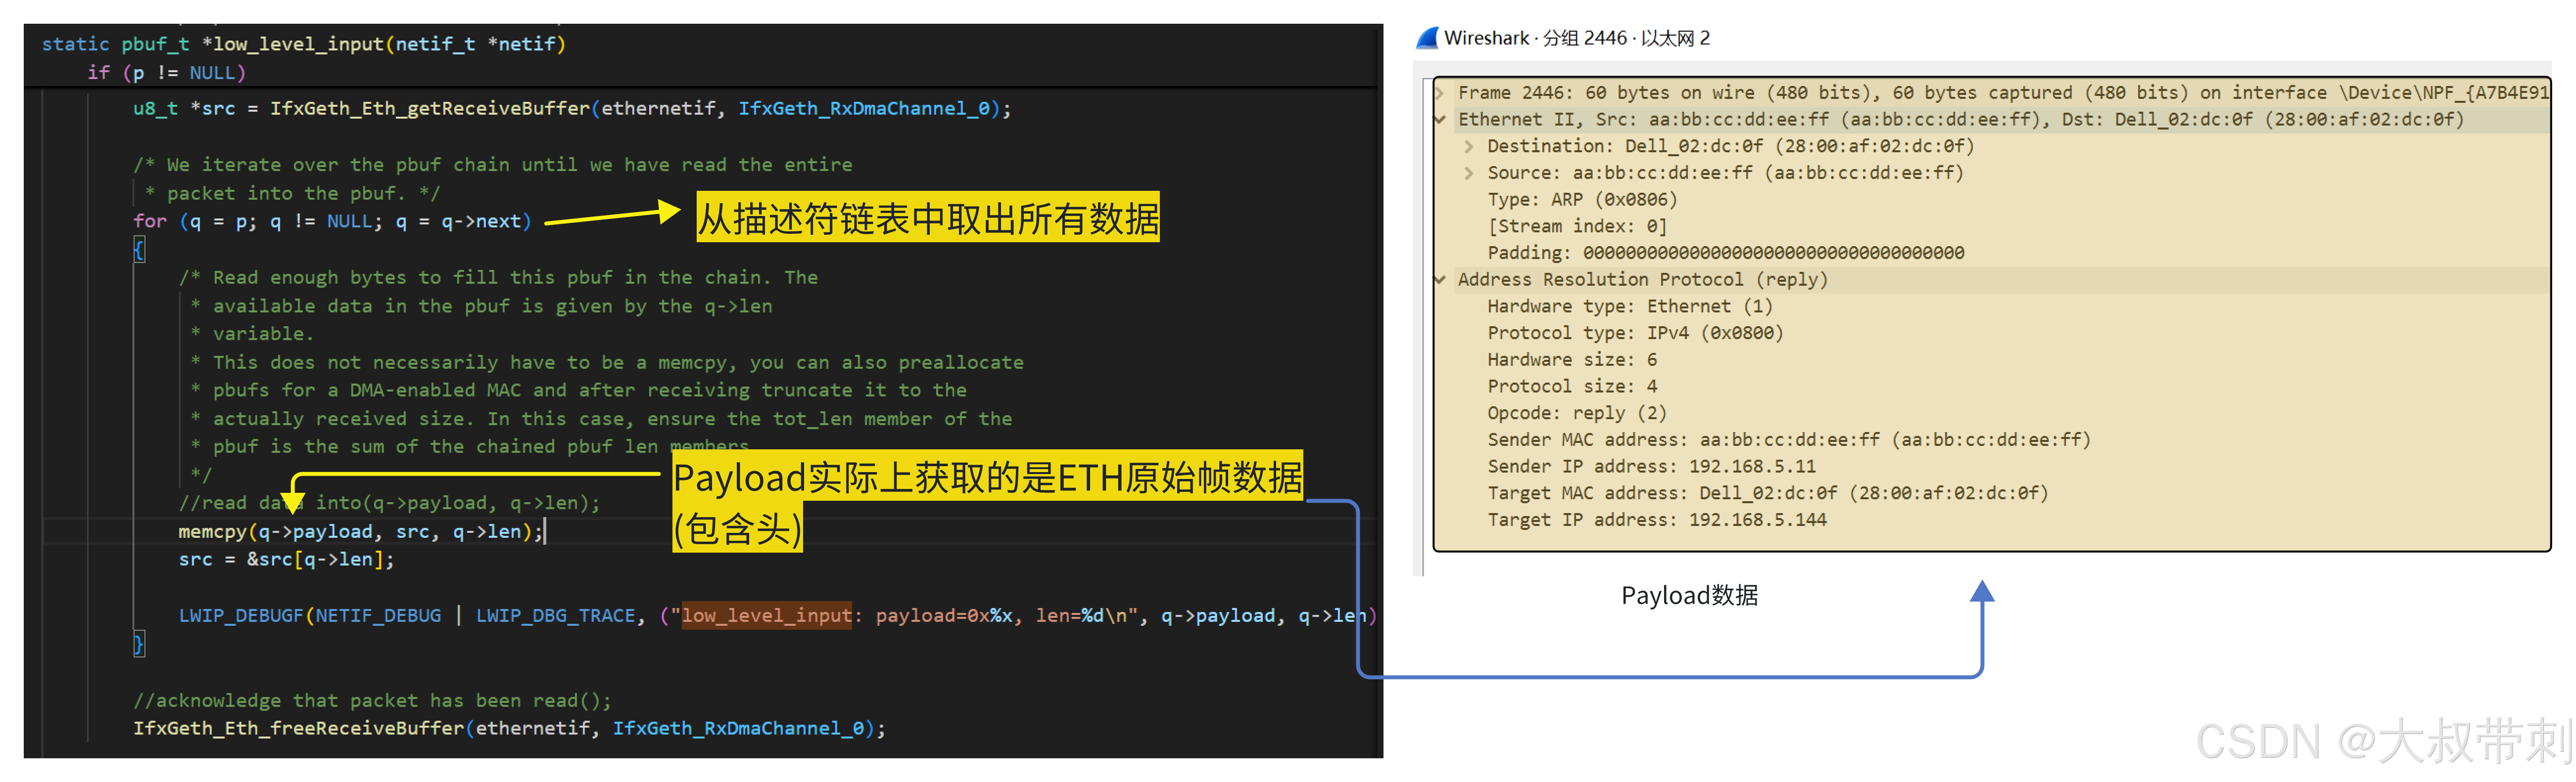The width and height of the screenshot is (2576, 782).
Task: Click the low_level_input highlighted search match
Action: 766,616
